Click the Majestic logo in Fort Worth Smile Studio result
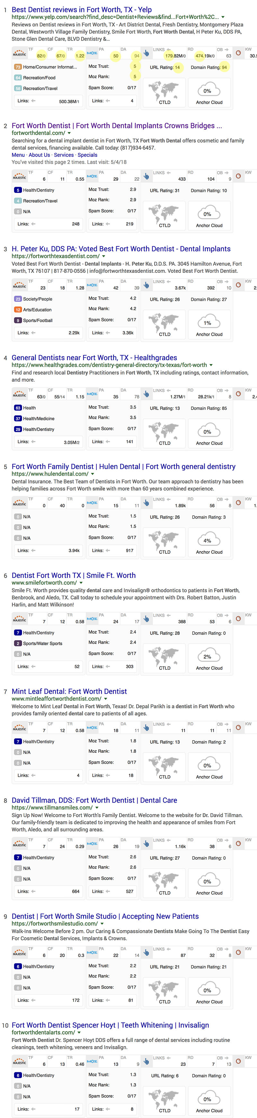This screenshot has width=257, height=1118. coord(20,953)
